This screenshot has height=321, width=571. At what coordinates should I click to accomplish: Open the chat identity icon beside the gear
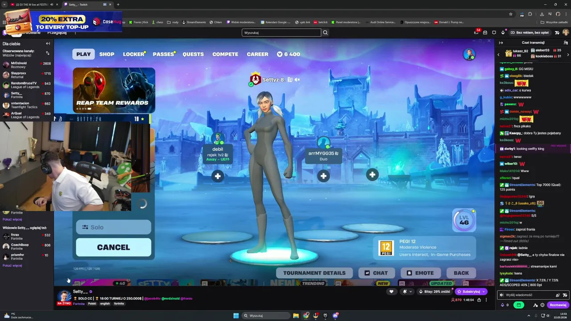[x=536, y=305]
